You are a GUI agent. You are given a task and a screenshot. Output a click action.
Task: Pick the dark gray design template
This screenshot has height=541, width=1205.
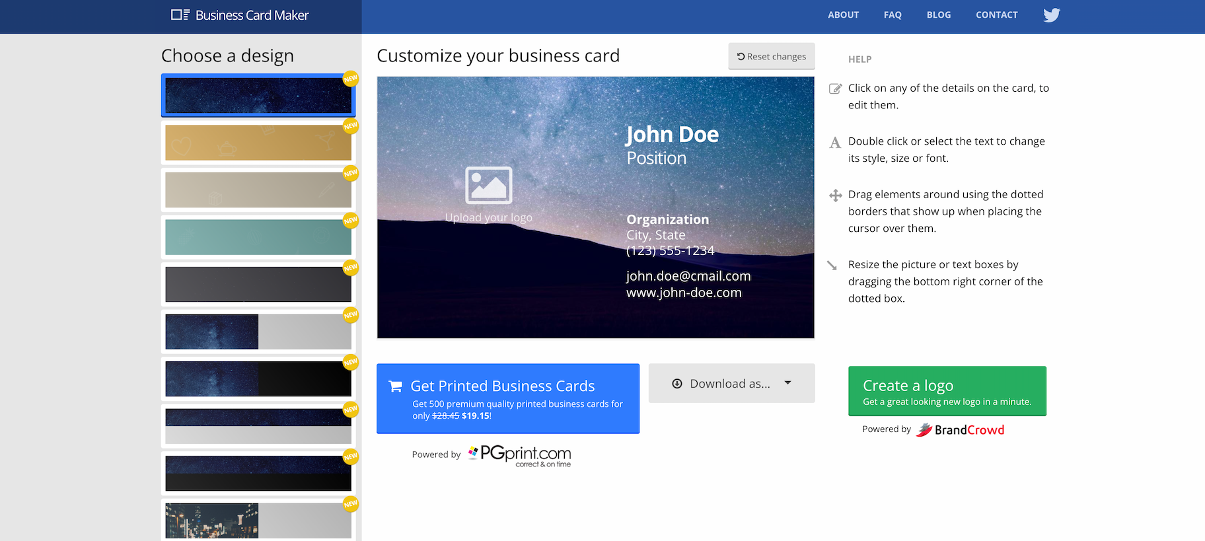pyautogui.click(x=258, y=285)
